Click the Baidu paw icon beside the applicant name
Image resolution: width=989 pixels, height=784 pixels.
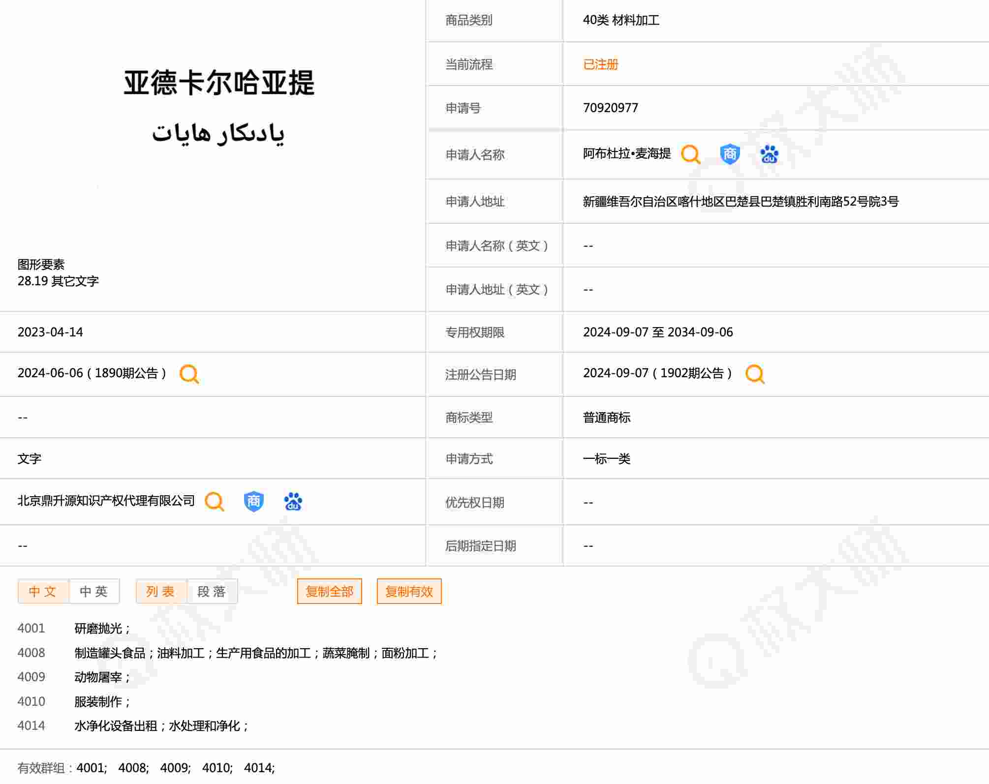point(769,154)
